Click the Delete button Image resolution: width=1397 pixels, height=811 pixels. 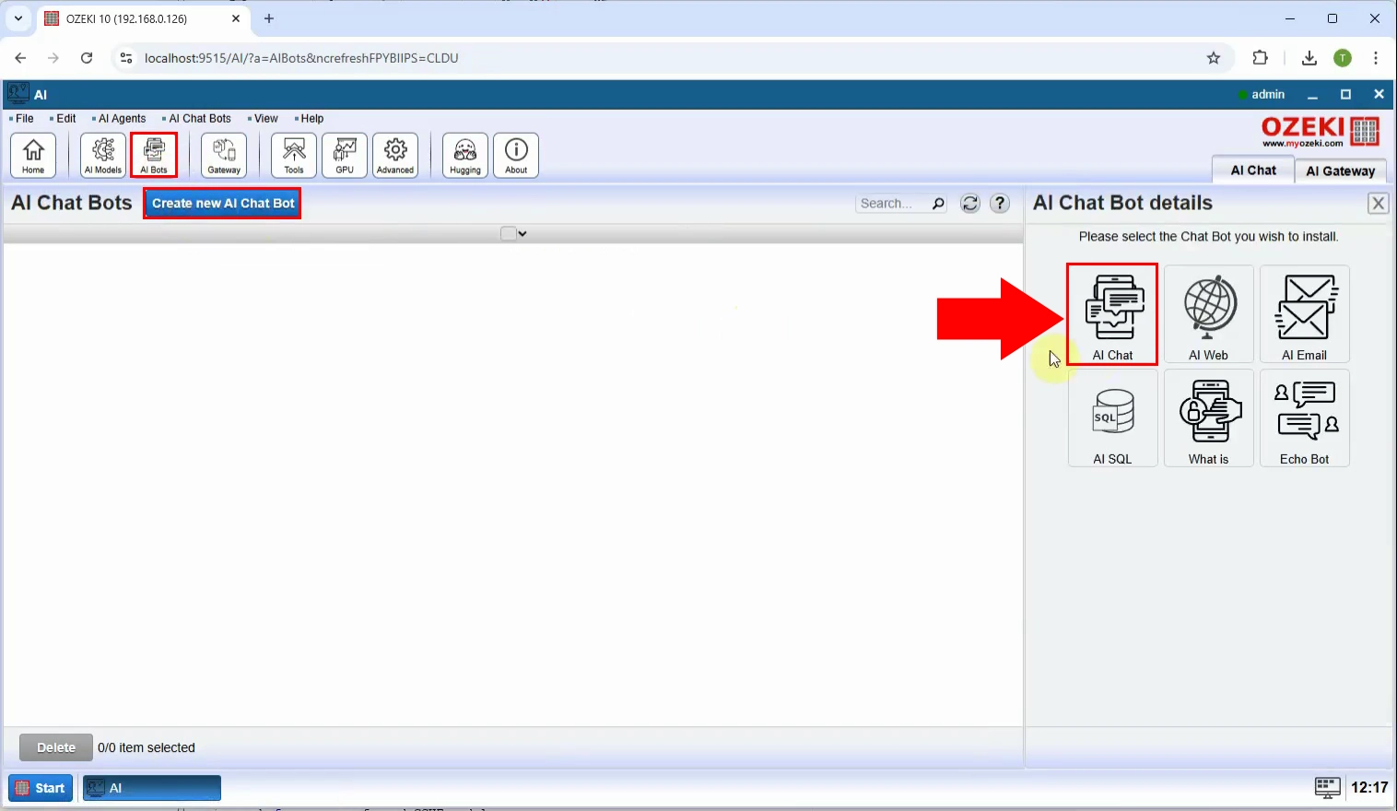click(x=56, y=747)
